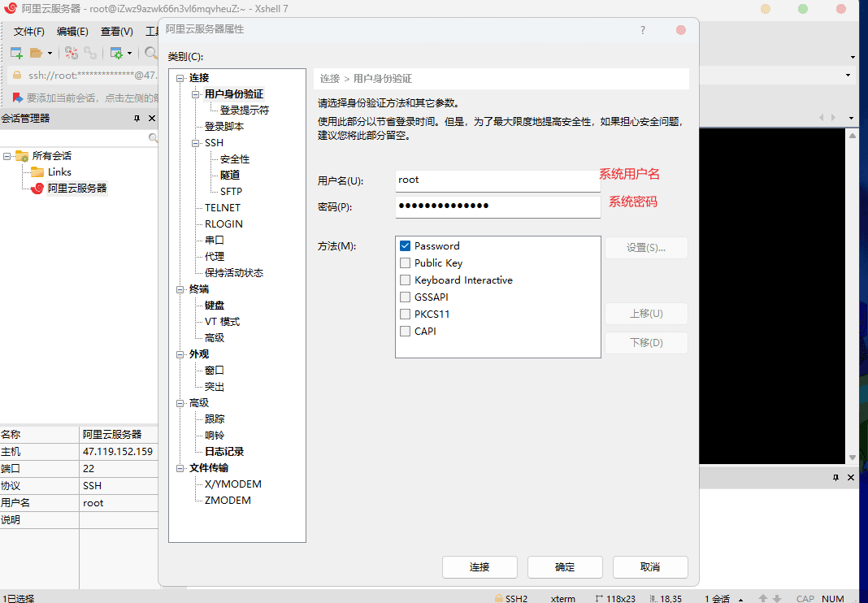The image size is (868, 603).
Task: Pin the session manager panel
Action: (x=137, y=119)
